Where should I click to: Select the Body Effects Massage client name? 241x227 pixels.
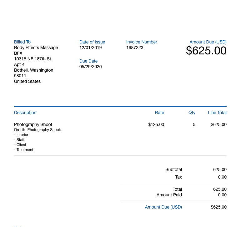coord(36,48)
